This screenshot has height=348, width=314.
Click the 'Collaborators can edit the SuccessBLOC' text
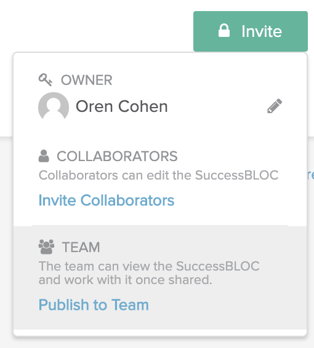click(x=158, y=175)
